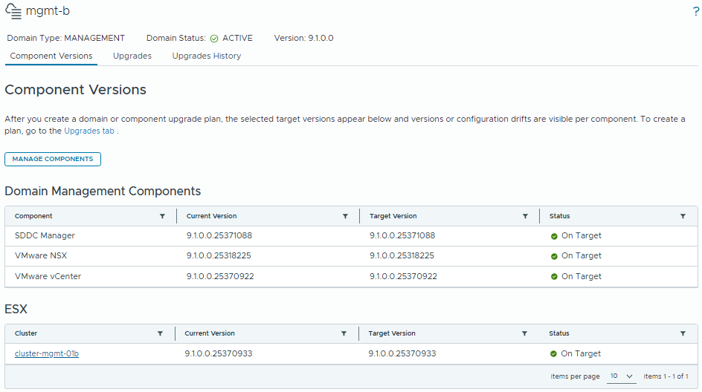Filter the Cluster column in ESX table
The image size is (702, 392).
point(161,333)
